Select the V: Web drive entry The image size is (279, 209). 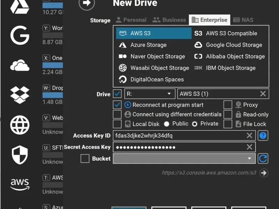click(53, 125)
